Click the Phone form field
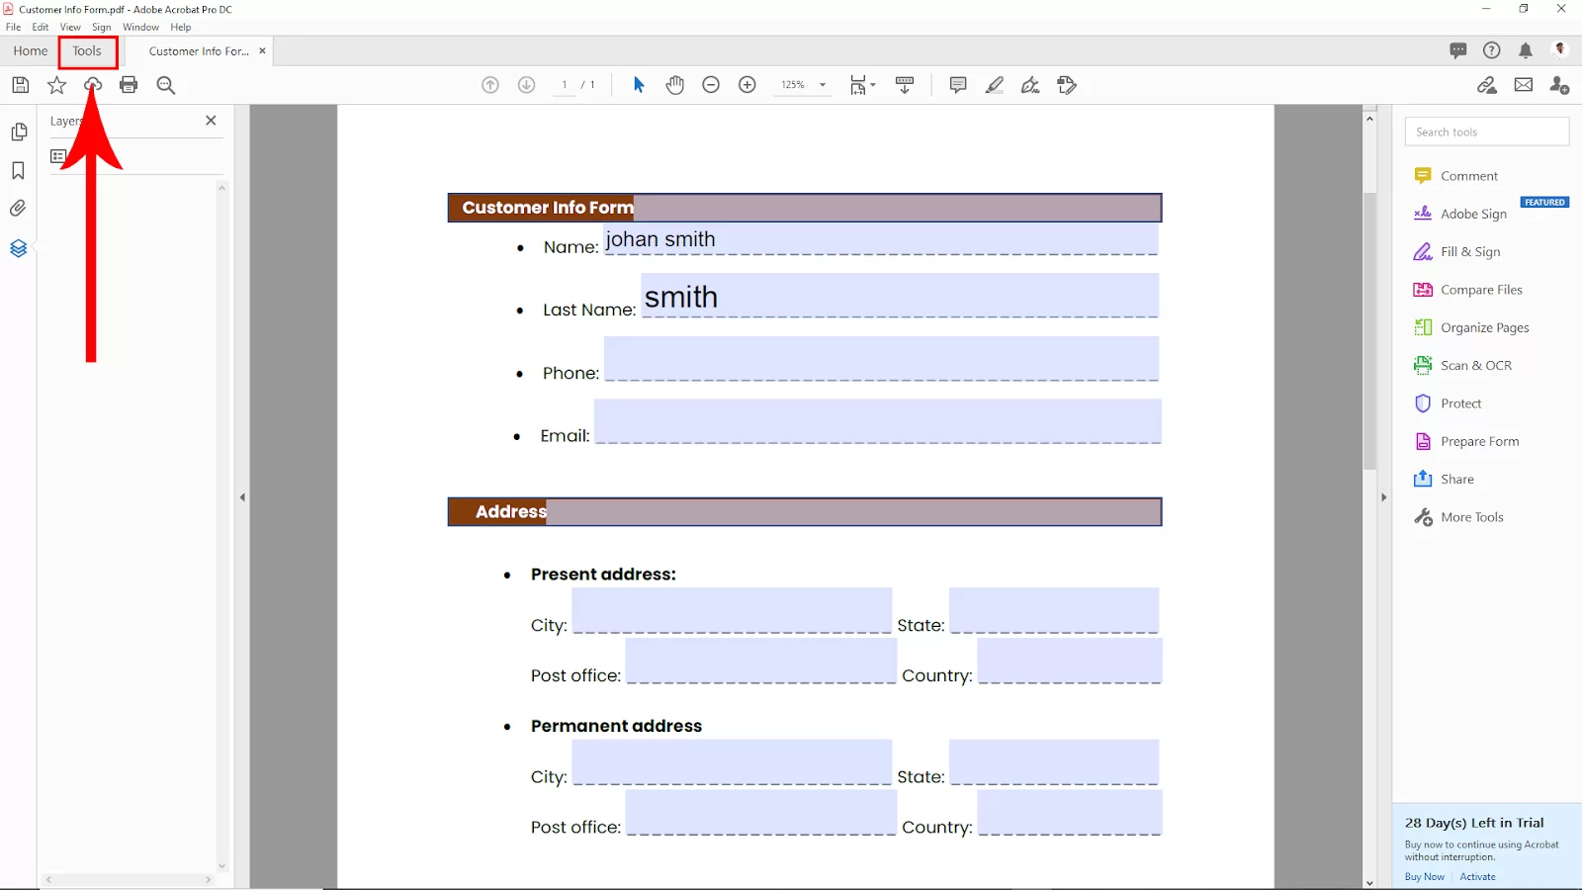 pyautogui.click(x=881, y=359)
